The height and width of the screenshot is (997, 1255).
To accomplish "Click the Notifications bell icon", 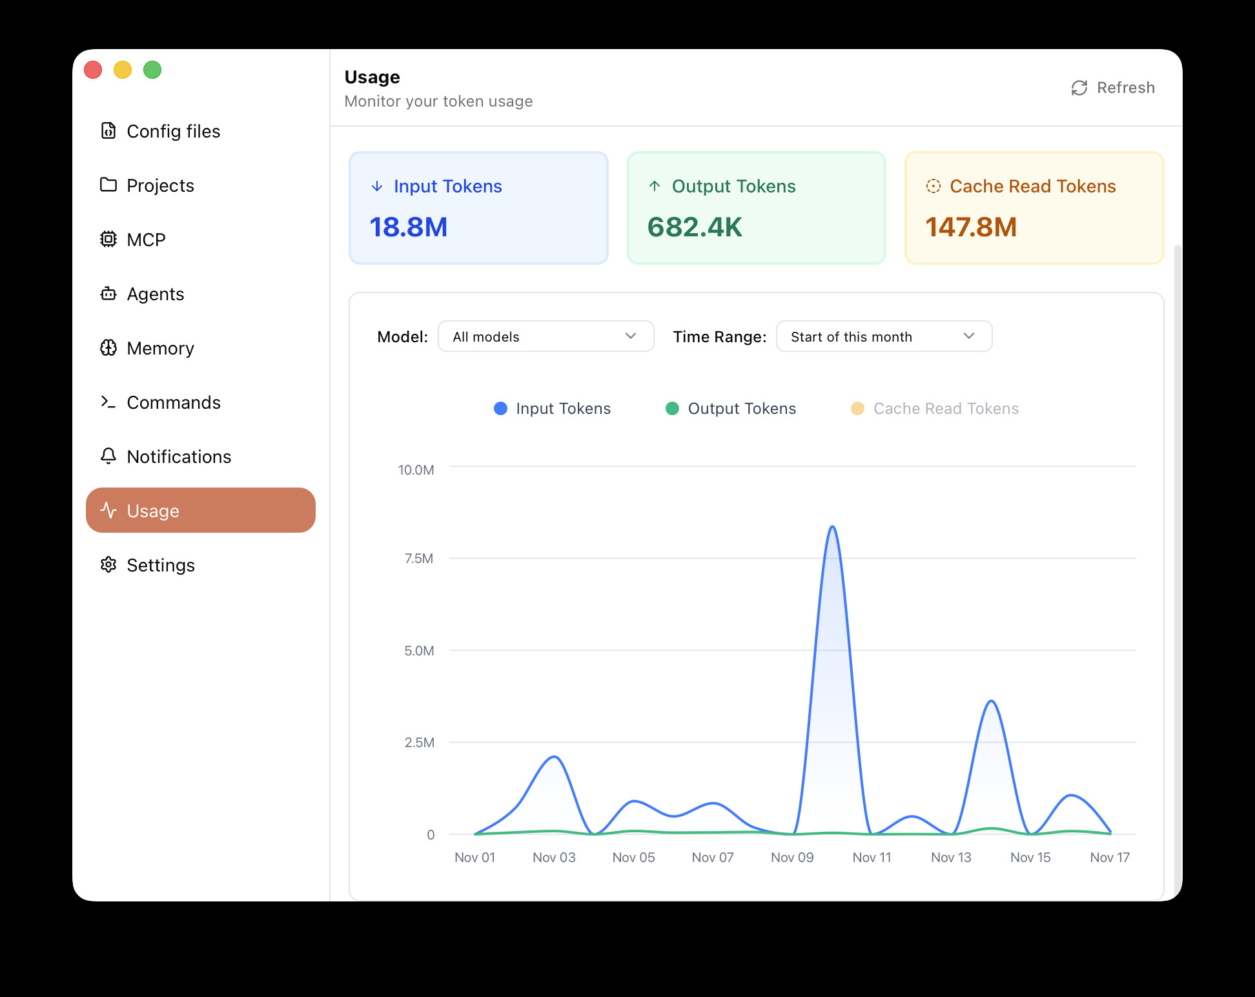I will pyautogui.click(x=108, y=456).
